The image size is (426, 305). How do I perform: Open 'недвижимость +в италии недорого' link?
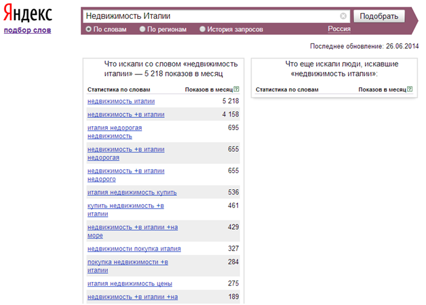[x=125, y=175]
